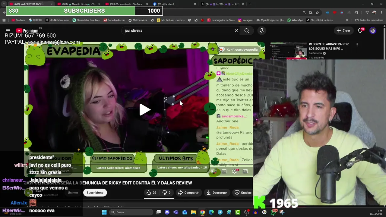The height and width of the screenshot is (217, 386).
Task: Open the YouTube bookmark
Action: tap(18, 20)
